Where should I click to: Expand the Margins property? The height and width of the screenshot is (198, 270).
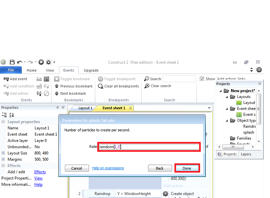(3, 159)
